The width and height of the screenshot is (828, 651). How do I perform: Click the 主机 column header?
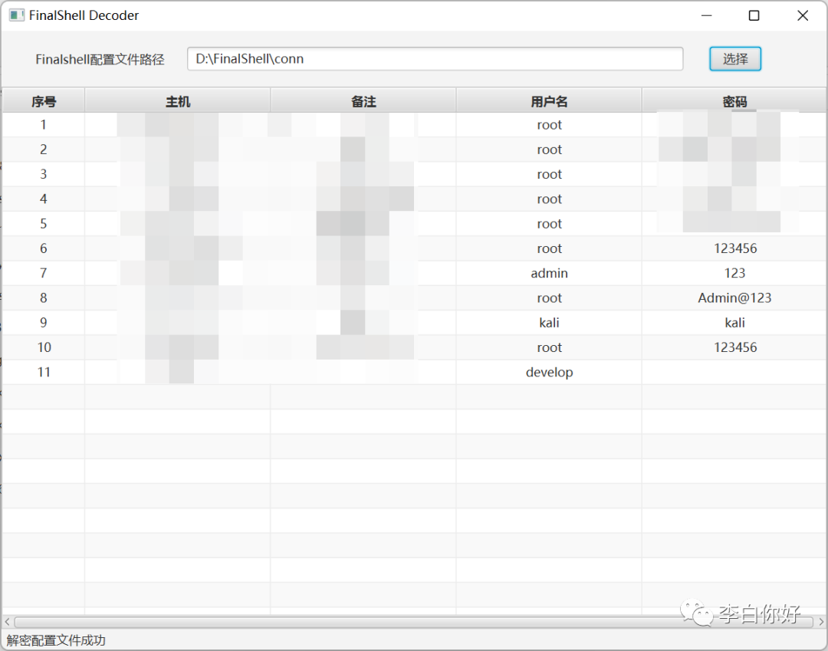click(178, 101)
